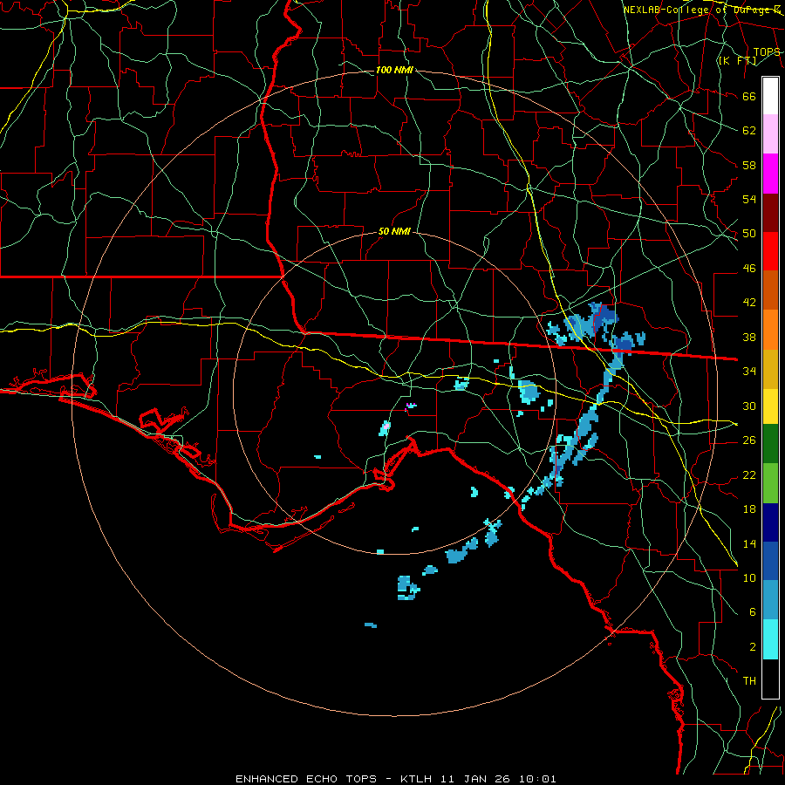Pick the gold legend swatch
This screenshot has width=785, height=785.
(x=770, y=369)
